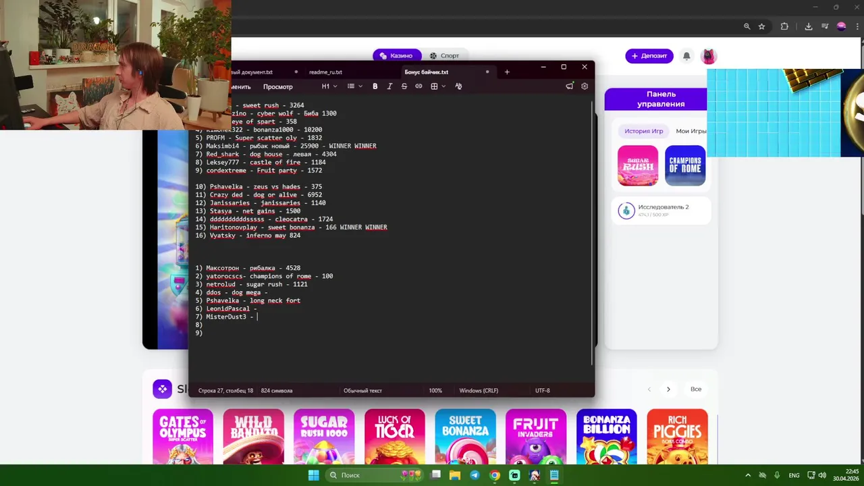864x486 pixels.
Task: Click Все link in slots row
Action: tap(696, 389)
